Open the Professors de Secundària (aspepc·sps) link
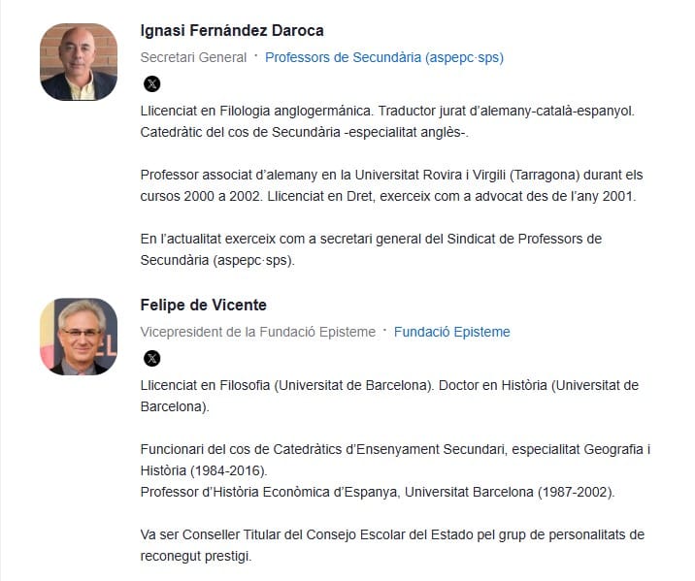 pos(383,57)
